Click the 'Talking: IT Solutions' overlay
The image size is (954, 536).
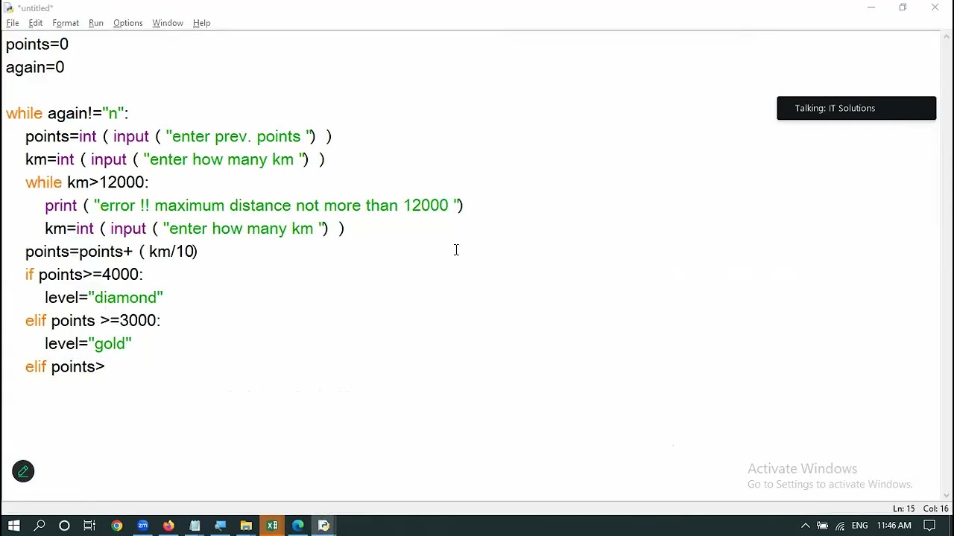coord(856,108)
